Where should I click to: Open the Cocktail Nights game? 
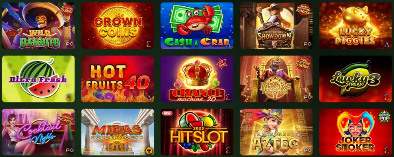tap(38, 132)
